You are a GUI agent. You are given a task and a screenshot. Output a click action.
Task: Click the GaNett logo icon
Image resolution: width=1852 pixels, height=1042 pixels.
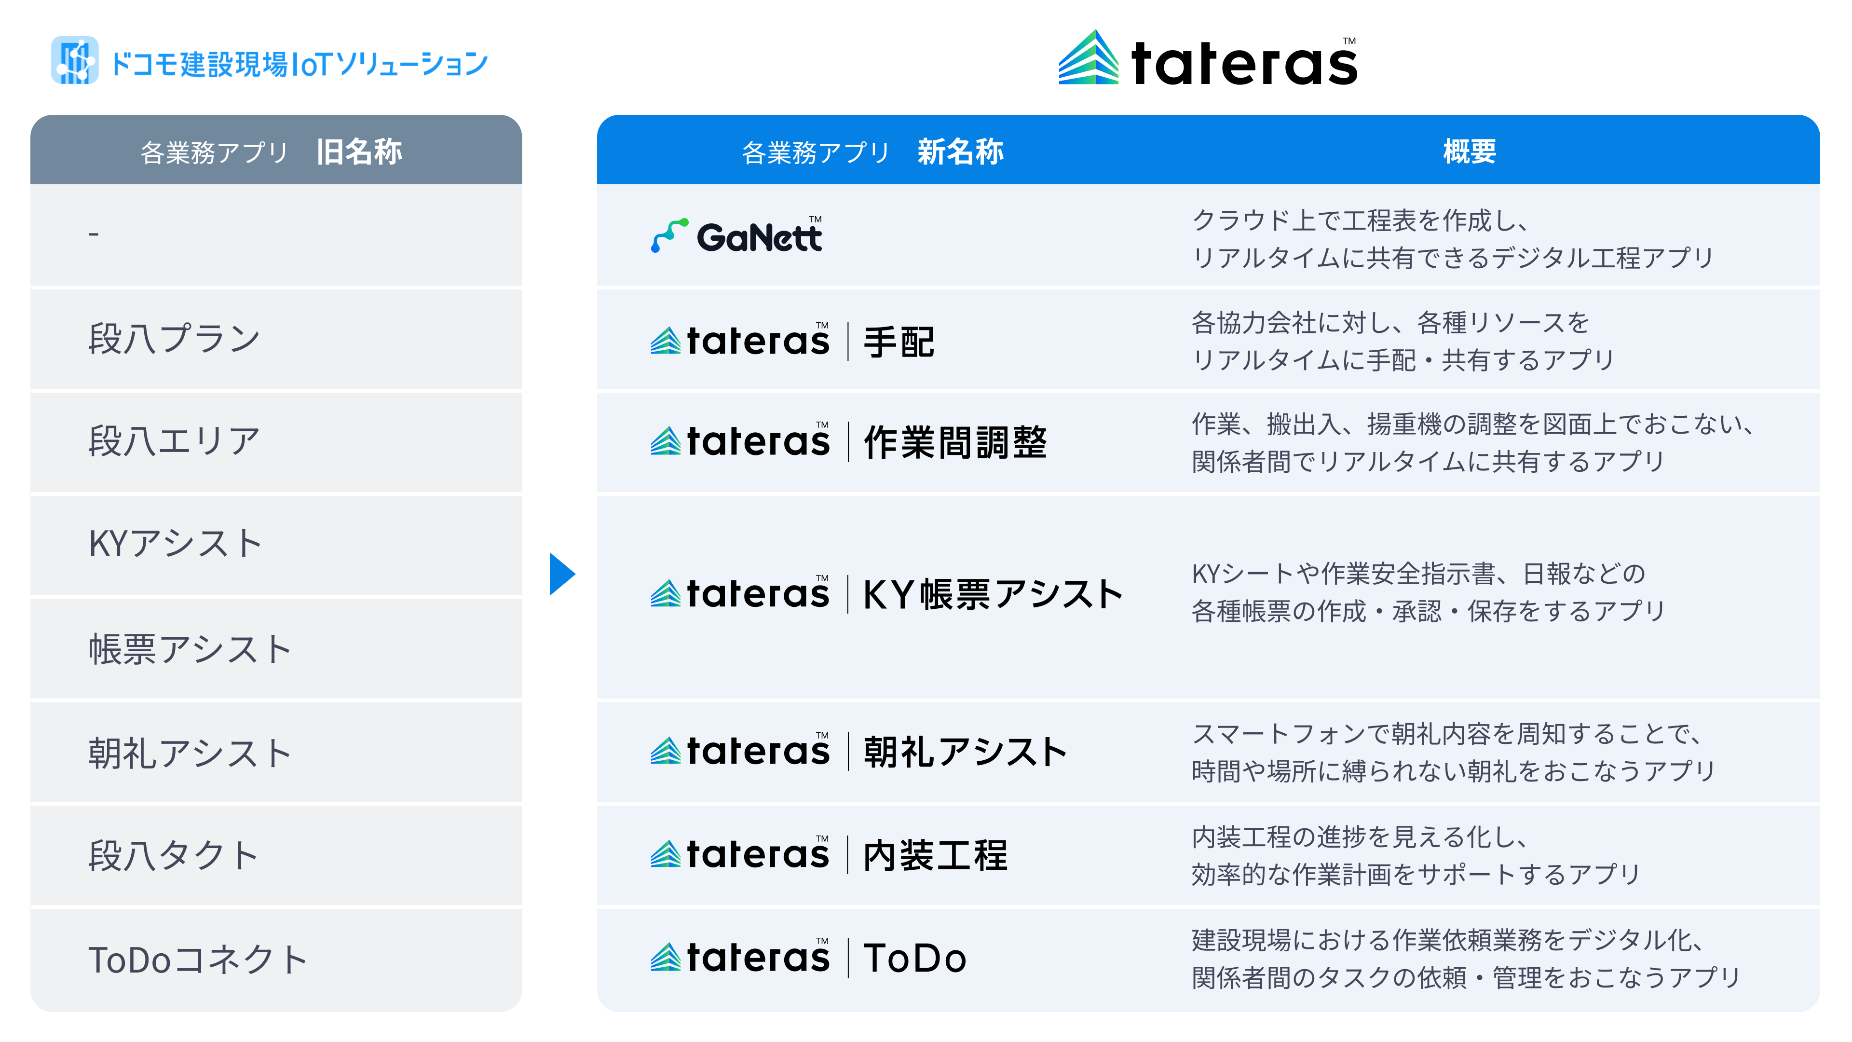pos(669,235)
